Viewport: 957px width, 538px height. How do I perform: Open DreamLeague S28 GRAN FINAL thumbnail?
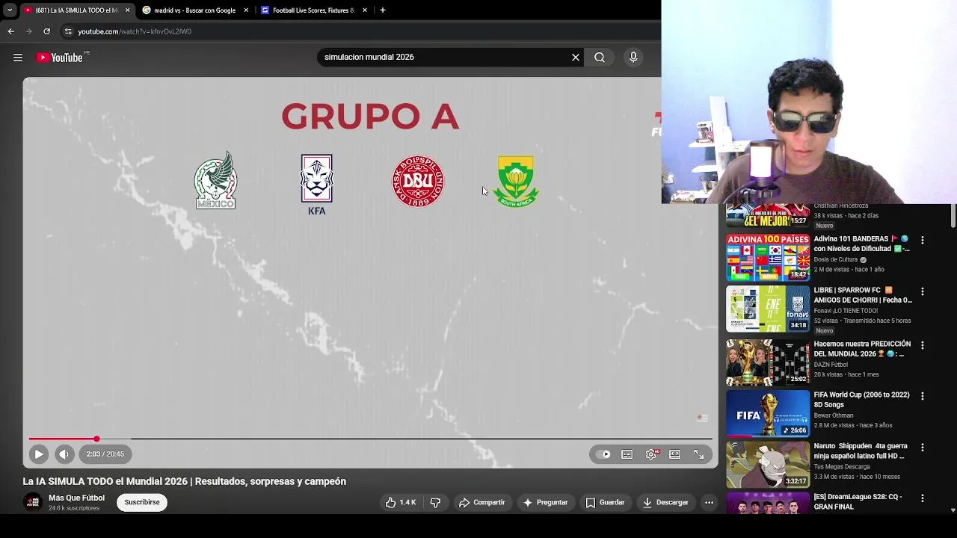coord(768,503)
